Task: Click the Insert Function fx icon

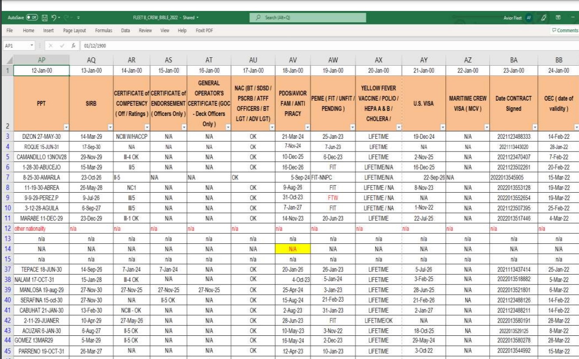Action: click(74, 45)
